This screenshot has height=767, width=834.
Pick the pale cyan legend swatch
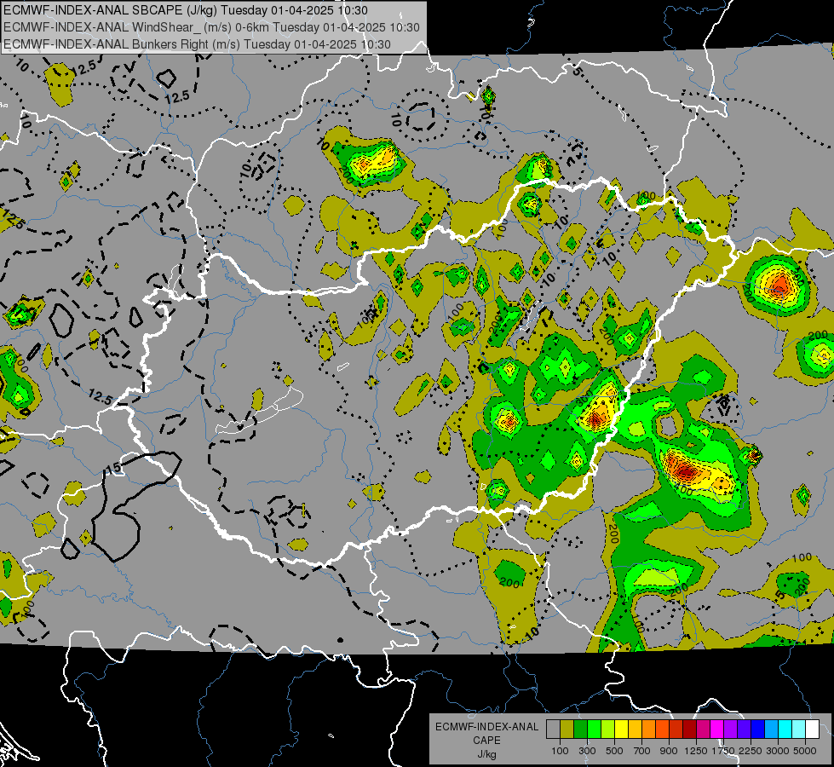(x=799, y=730)
